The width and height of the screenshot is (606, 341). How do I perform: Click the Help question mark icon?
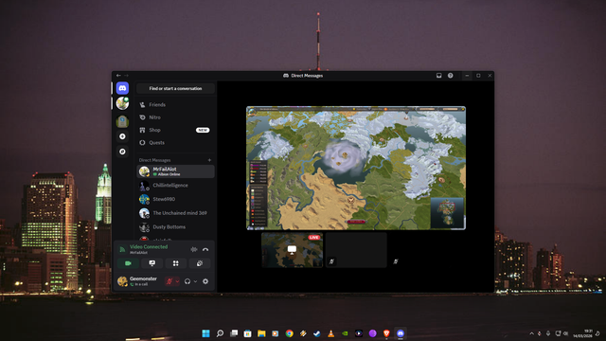click(x=451, y=76)
